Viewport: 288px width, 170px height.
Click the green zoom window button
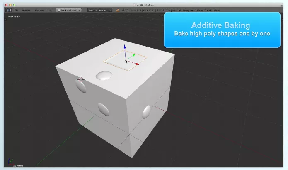(15, 5)
